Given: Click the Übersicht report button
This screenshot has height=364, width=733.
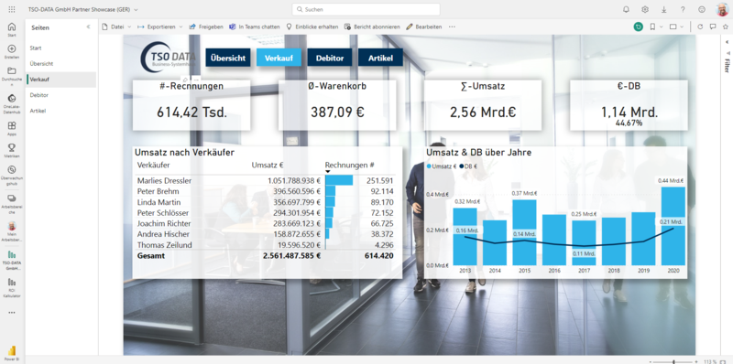Looking at the screenshot, I should click(228, 58).
